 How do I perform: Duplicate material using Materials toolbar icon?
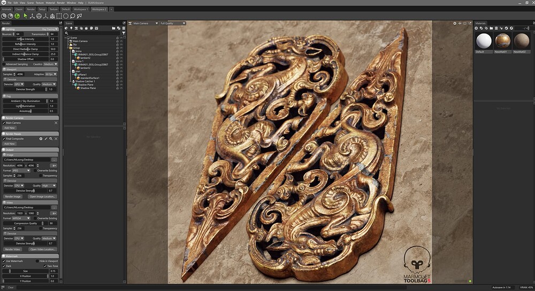(x=481, y=28)
